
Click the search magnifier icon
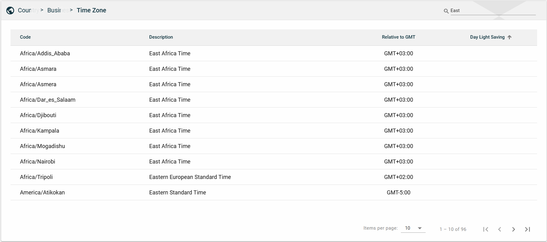pyautogui.click(x=446, y=11)
